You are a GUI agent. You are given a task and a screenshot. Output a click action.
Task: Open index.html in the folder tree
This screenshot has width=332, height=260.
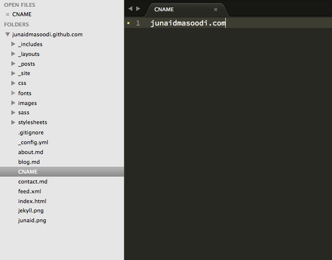[x=32, y=201]
